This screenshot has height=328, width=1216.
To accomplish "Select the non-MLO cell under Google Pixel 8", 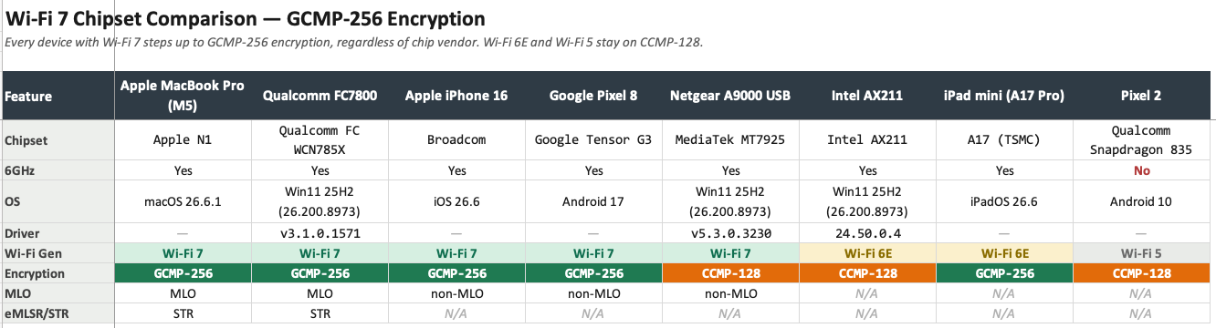I will (x=593, y=293).
